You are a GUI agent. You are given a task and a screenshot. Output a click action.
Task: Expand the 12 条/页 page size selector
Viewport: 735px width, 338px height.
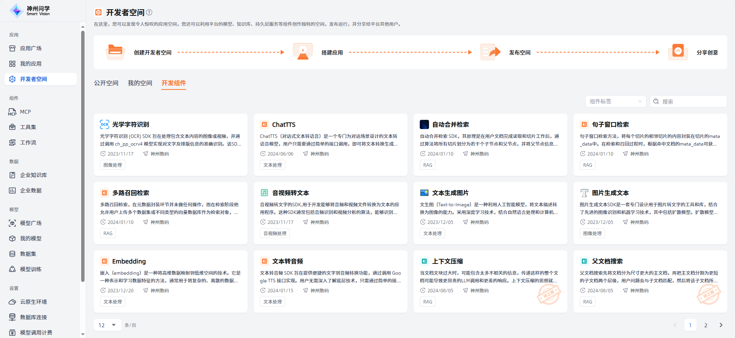pyautogui.click(x=107, y=325)
